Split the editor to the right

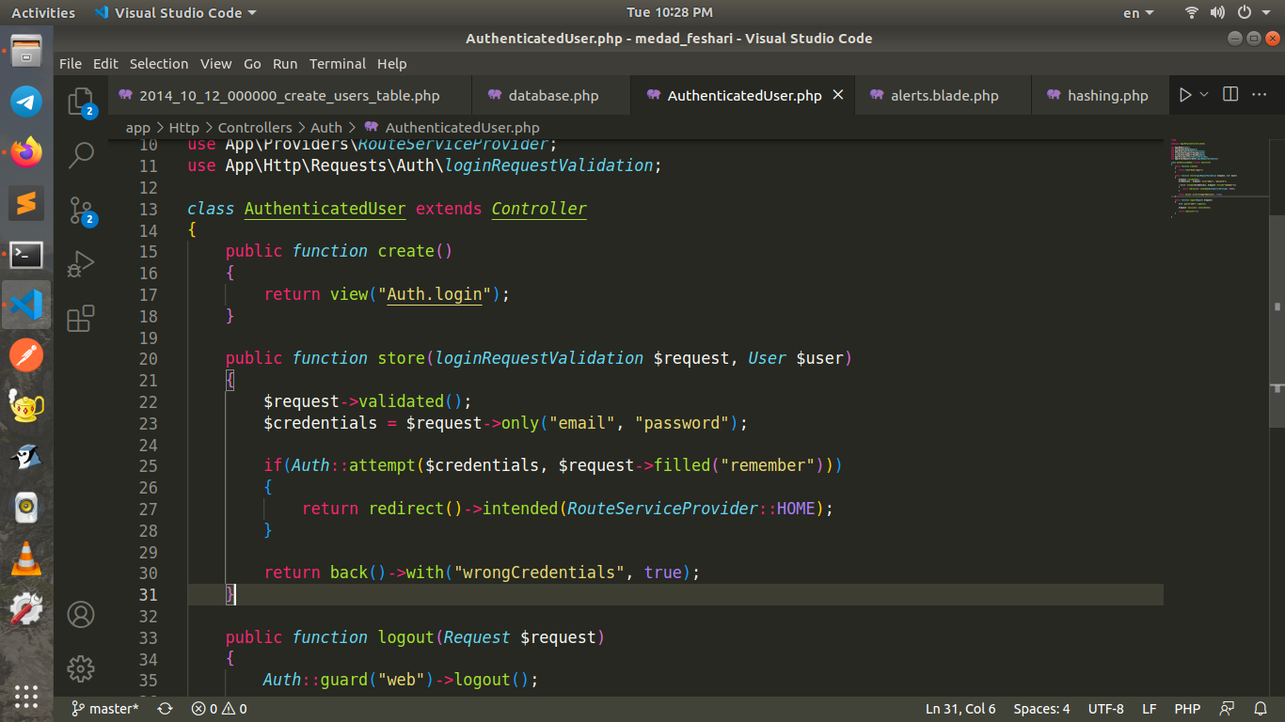(x=1230, y=95)
